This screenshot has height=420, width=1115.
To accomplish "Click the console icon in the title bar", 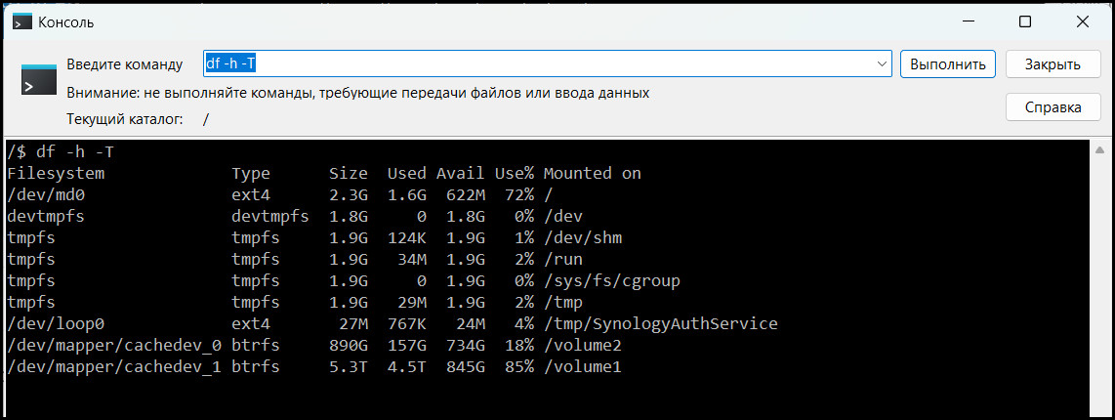I will tap(21, 21).
